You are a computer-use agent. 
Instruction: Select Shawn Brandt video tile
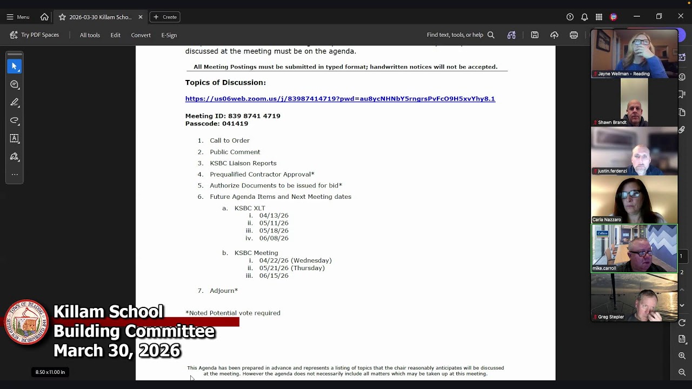click(634, 102)
